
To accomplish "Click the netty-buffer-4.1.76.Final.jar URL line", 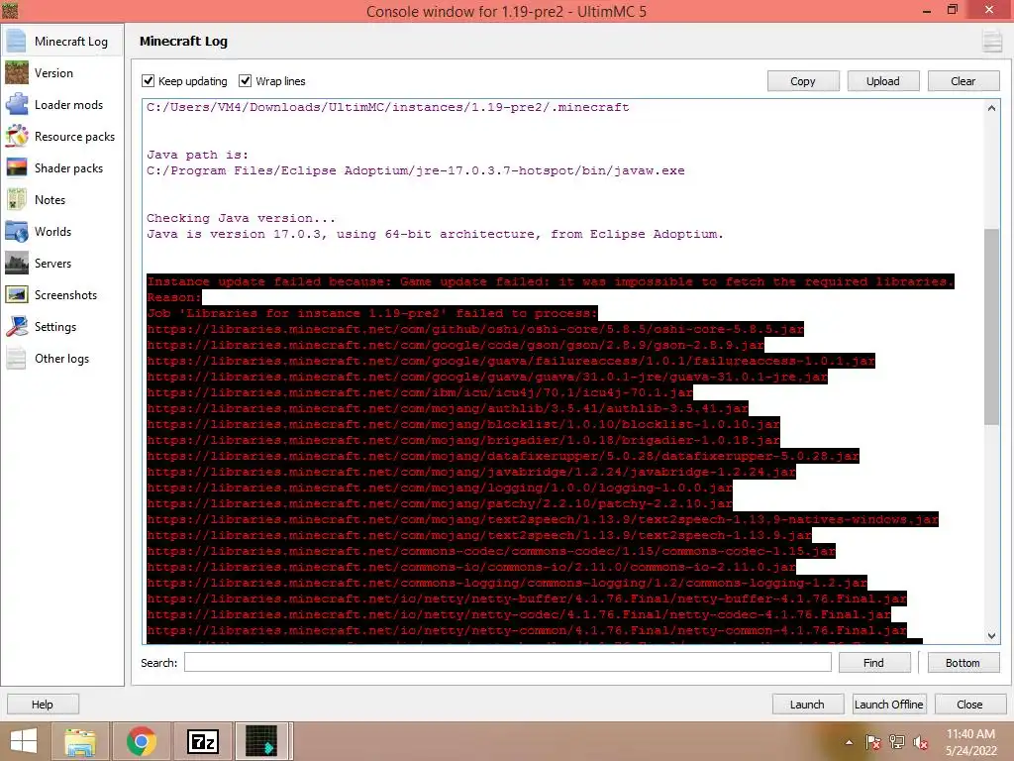I will [x=527, y=598].
